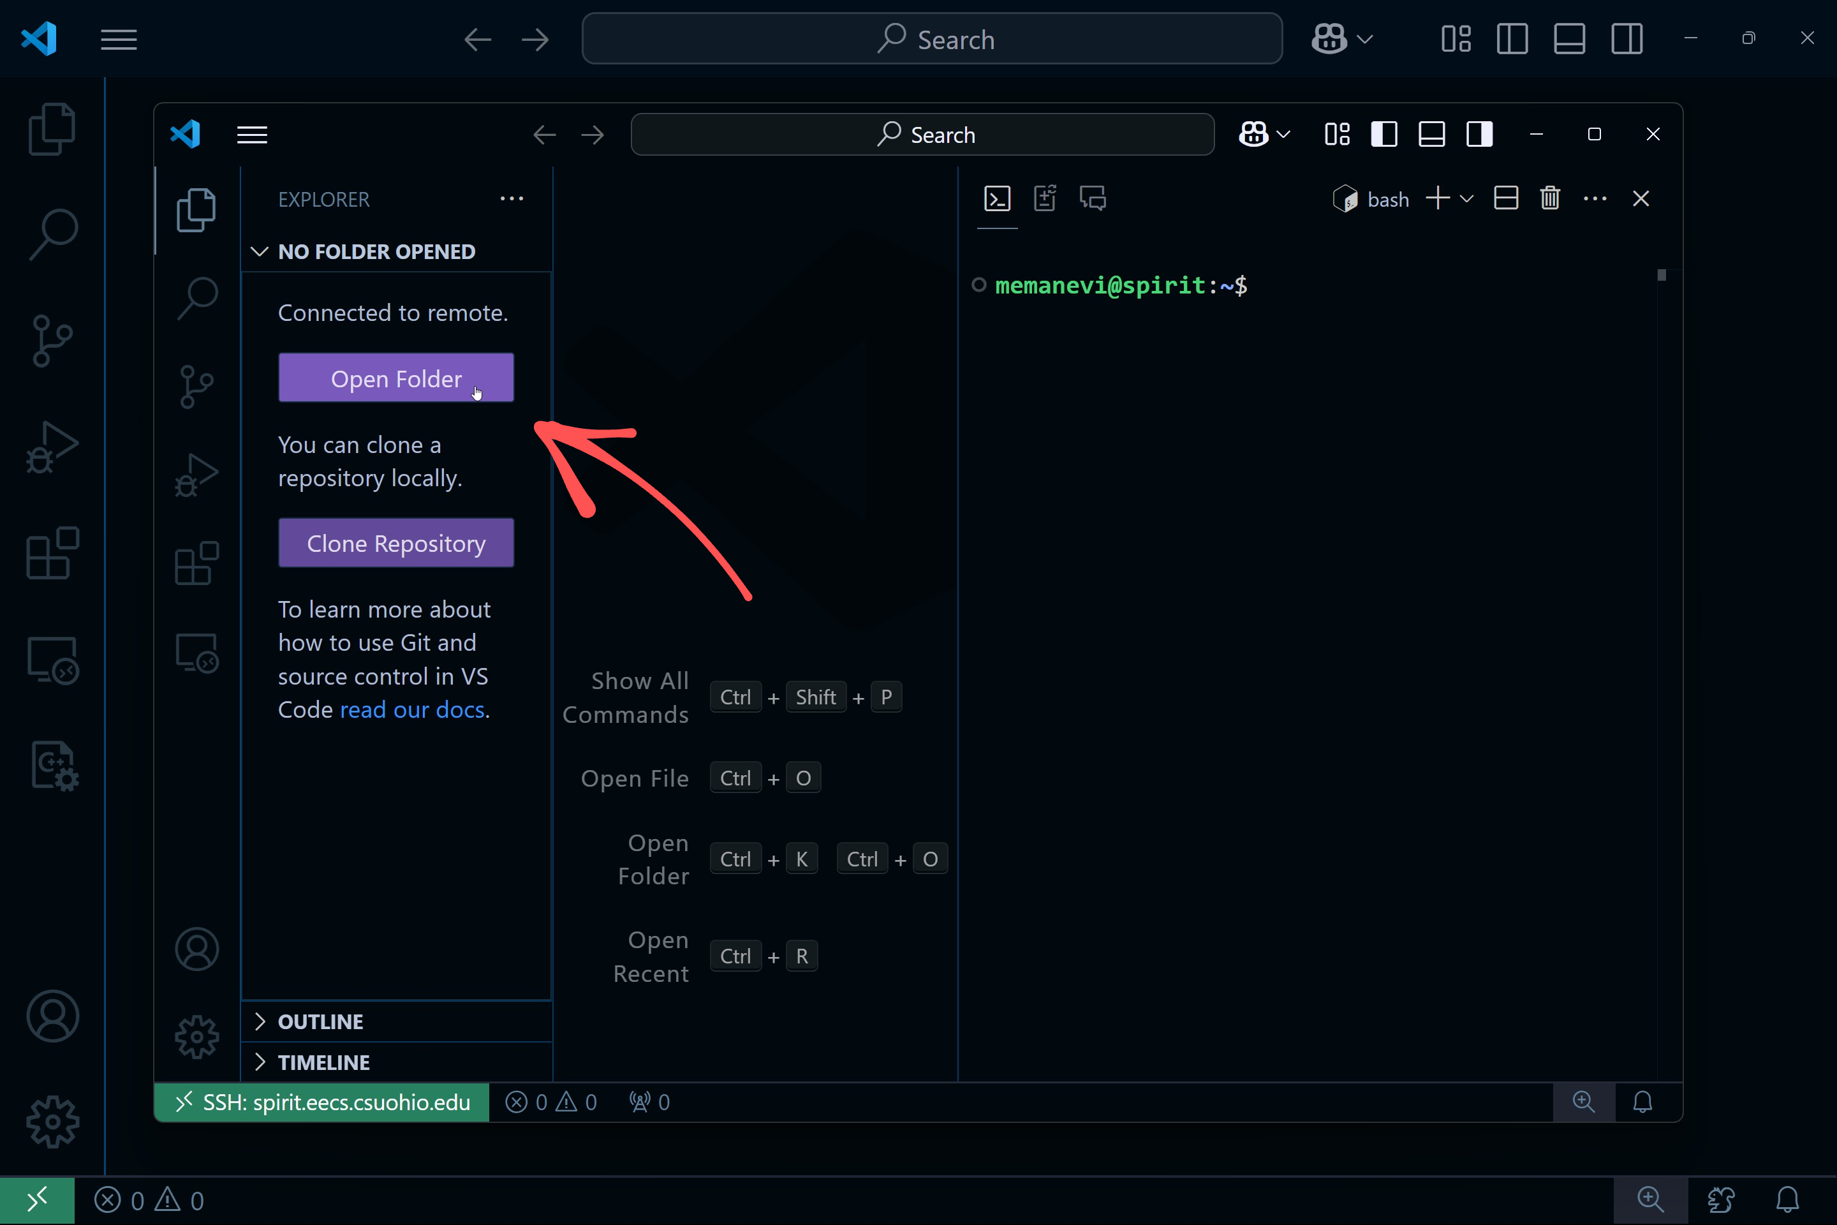Click the Clone Repository button
Image resolution: width=1837 pixels, height=1225 pixels.
[x=396, y=543]
